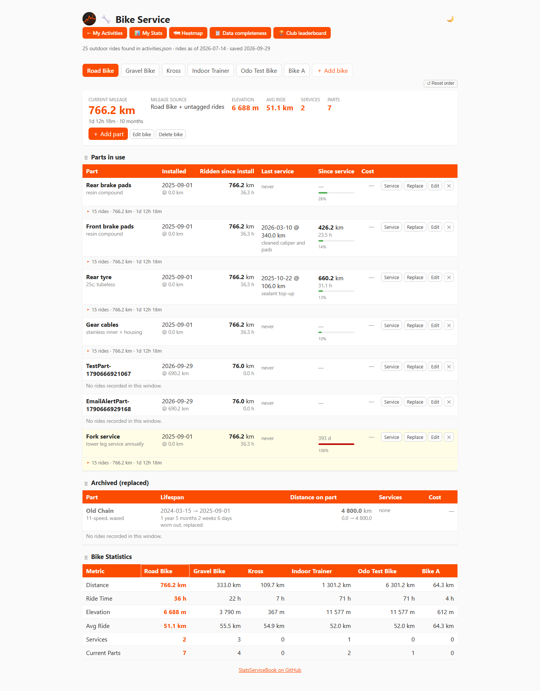The height and width of the screenshot is (691, 540).
Task: Open the Club leaderboard
Action: 302,33
